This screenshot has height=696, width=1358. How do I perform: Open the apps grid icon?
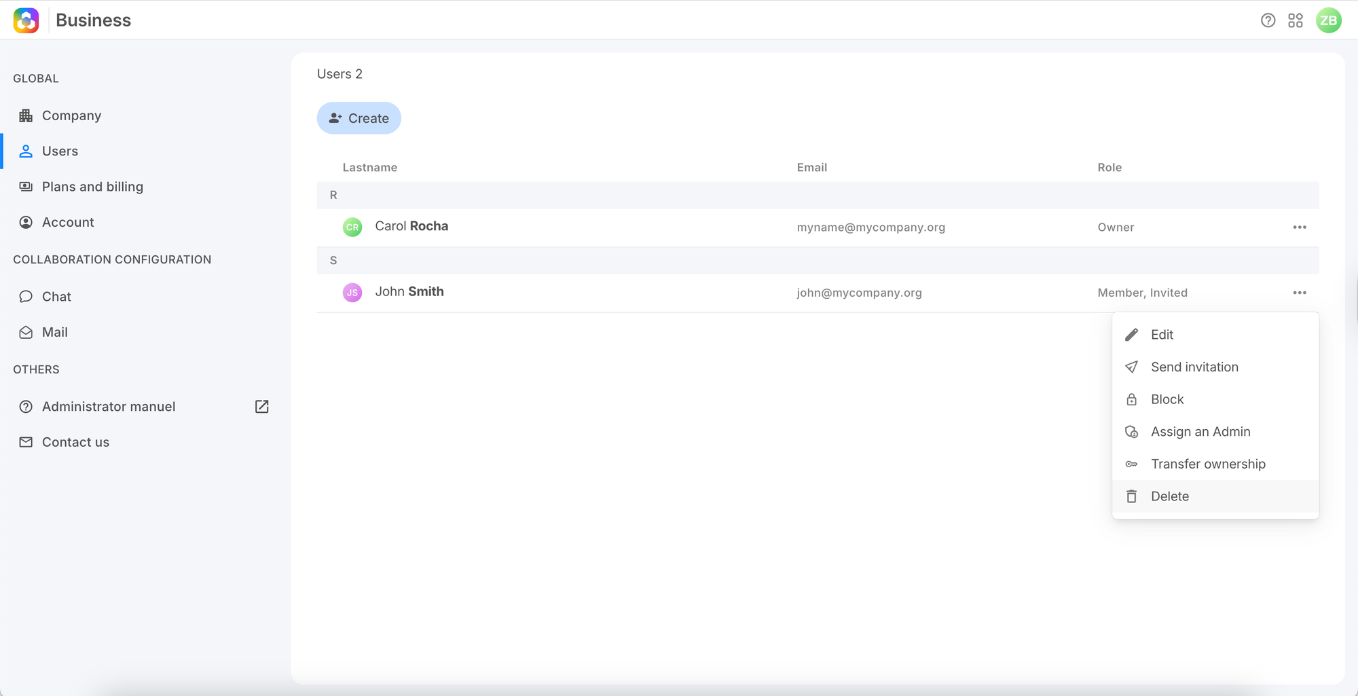(1296, 20)
